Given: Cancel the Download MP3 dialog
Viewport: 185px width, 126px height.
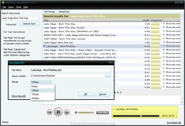Looking at the screenshot, I should (103, 94).
